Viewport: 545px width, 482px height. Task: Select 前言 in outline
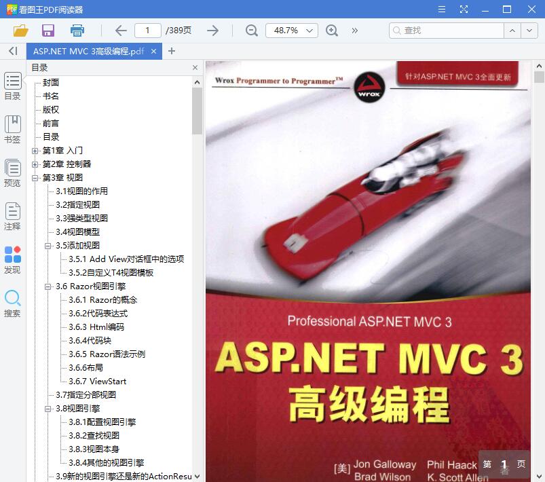(51, 123)
